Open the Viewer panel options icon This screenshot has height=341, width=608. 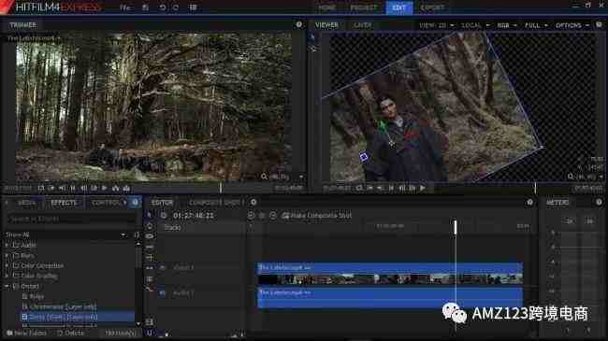(x=599, y=24)
